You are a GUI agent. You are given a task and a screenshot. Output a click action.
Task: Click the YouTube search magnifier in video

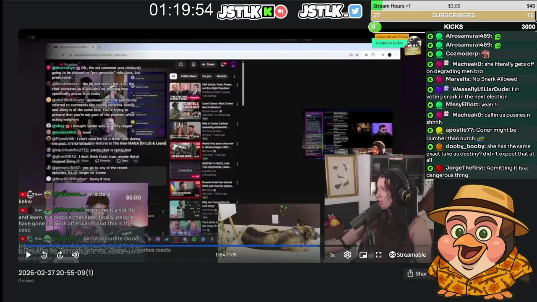181,65
